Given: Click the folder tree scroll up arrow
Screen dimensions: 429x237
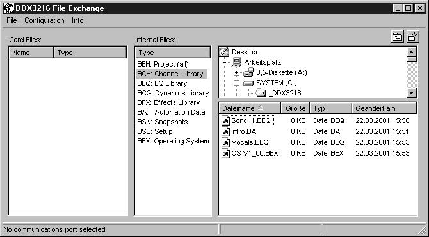Looking at the screenshot, I should click(412, 52).
